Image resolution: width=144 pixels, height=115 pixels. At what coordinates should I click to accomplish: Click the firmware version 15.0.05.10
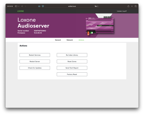click(x=38, y=33)
